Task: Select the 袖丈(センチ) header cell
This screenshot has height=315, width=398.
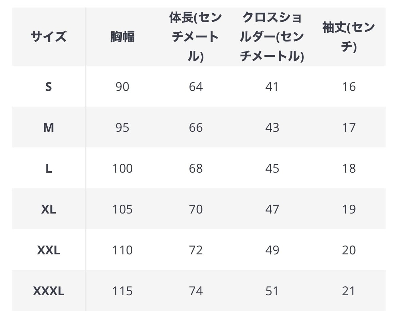Action: pos(349,36)
